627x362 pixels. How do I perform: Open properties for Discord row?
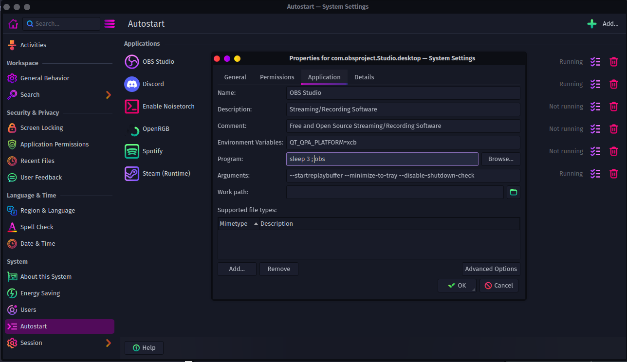pyautogui.click(x=595, y=84)
